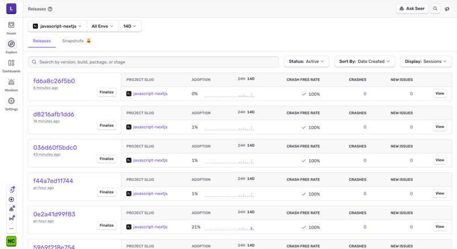Viewport: 457px width, 249px height.
Task: Select 24H period in d8216afb1dd6 row
Action: point(242,112)
